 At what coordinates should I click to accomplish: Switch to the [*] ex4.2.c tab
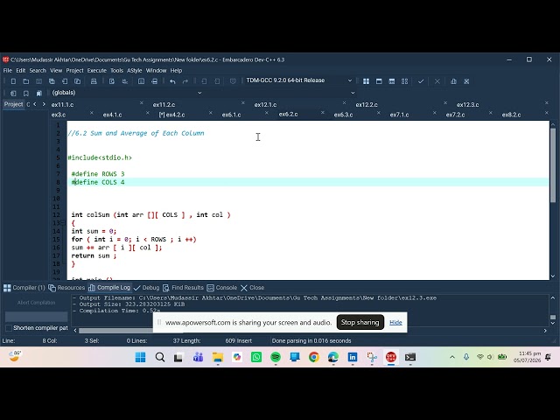(171, 115)
